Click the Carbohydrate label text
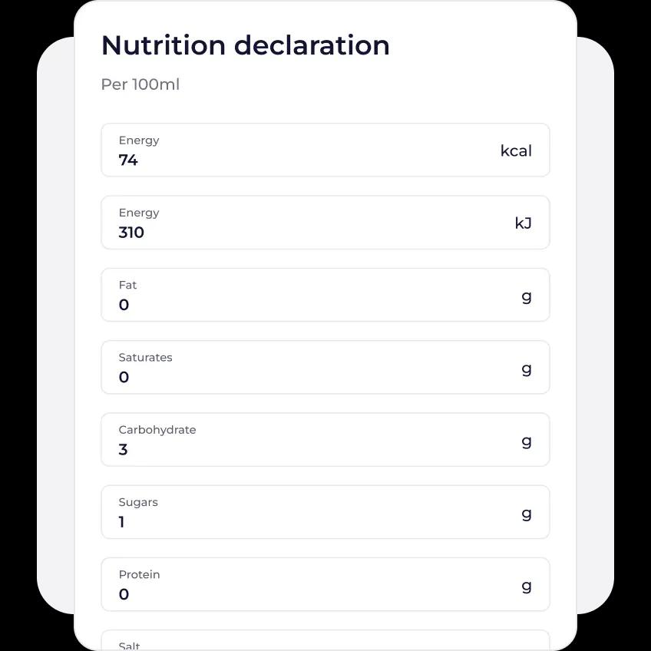This screenshot has width=651, height=651. (157, 430)
